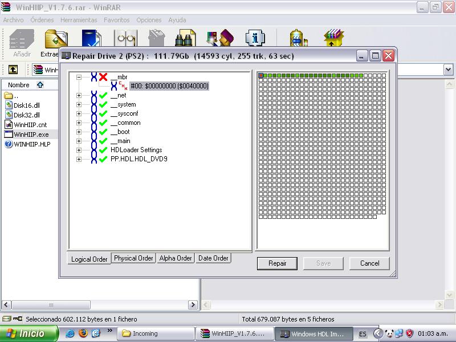Click the Nombre column sort arrow
The width and height of the screenshot is (456, 342).
[40, 84]
